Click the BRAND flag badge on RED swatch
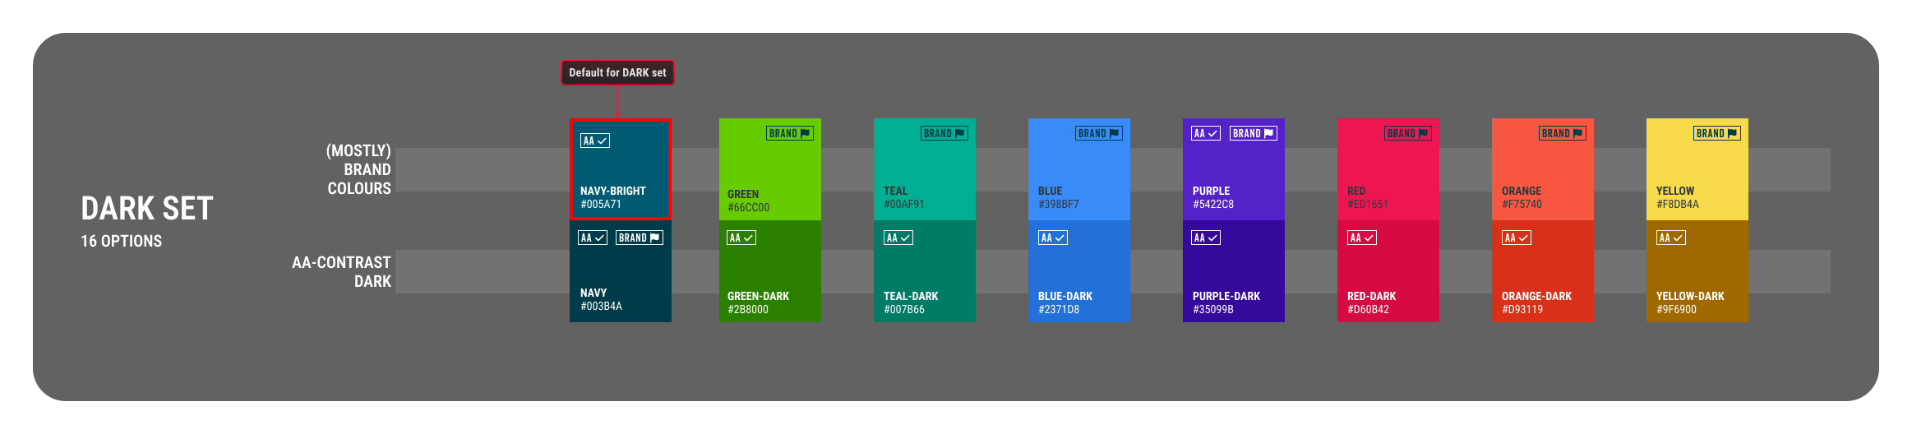The image size is (1912, 434). click(x=1407, y=133)
